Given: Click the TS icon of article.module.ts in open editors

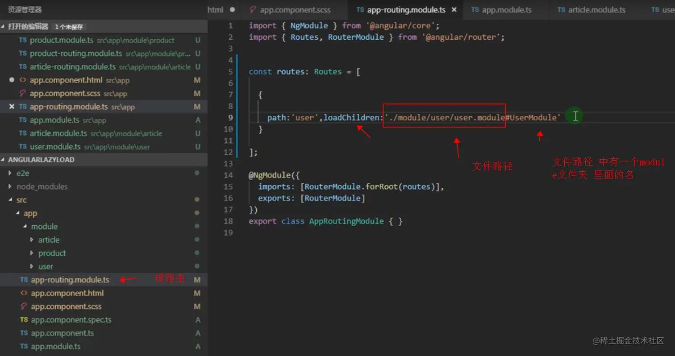Looking at the screenshot, I should pyautogui.click(x=23, y=133).
